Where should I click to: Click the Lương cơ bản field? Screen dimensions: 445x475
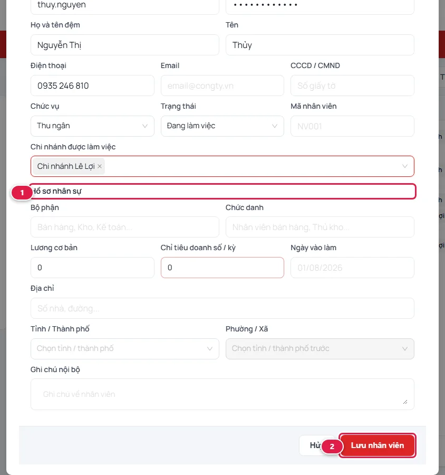[92, 268]
